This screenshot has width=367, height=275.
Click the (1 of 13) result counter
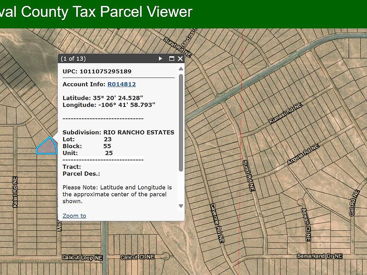tap(73, 58)
